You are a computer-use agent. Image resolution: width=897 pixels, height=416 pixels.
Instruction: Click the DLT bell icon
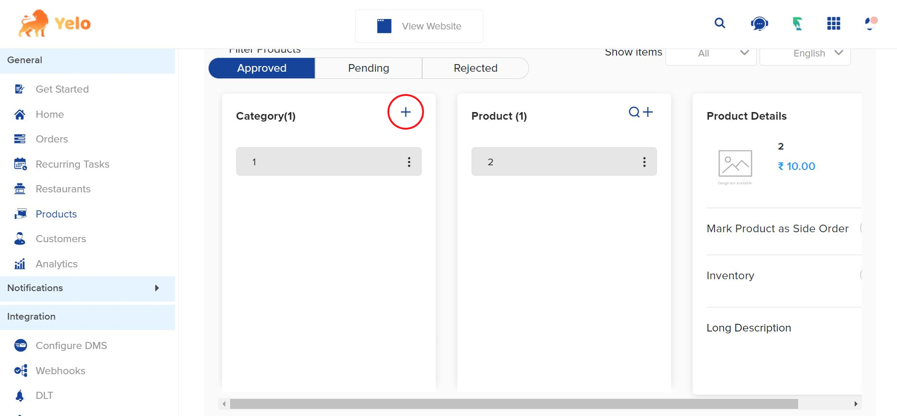point(19,395)
